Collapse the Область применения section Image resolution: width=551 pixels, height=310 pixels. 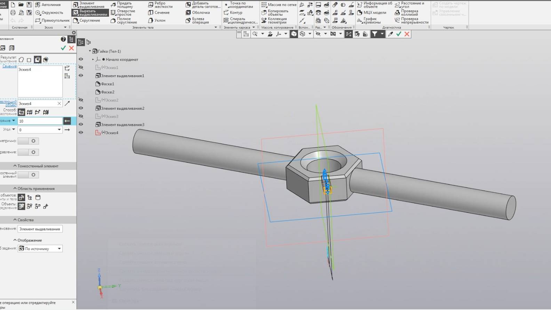pos(15,188)
